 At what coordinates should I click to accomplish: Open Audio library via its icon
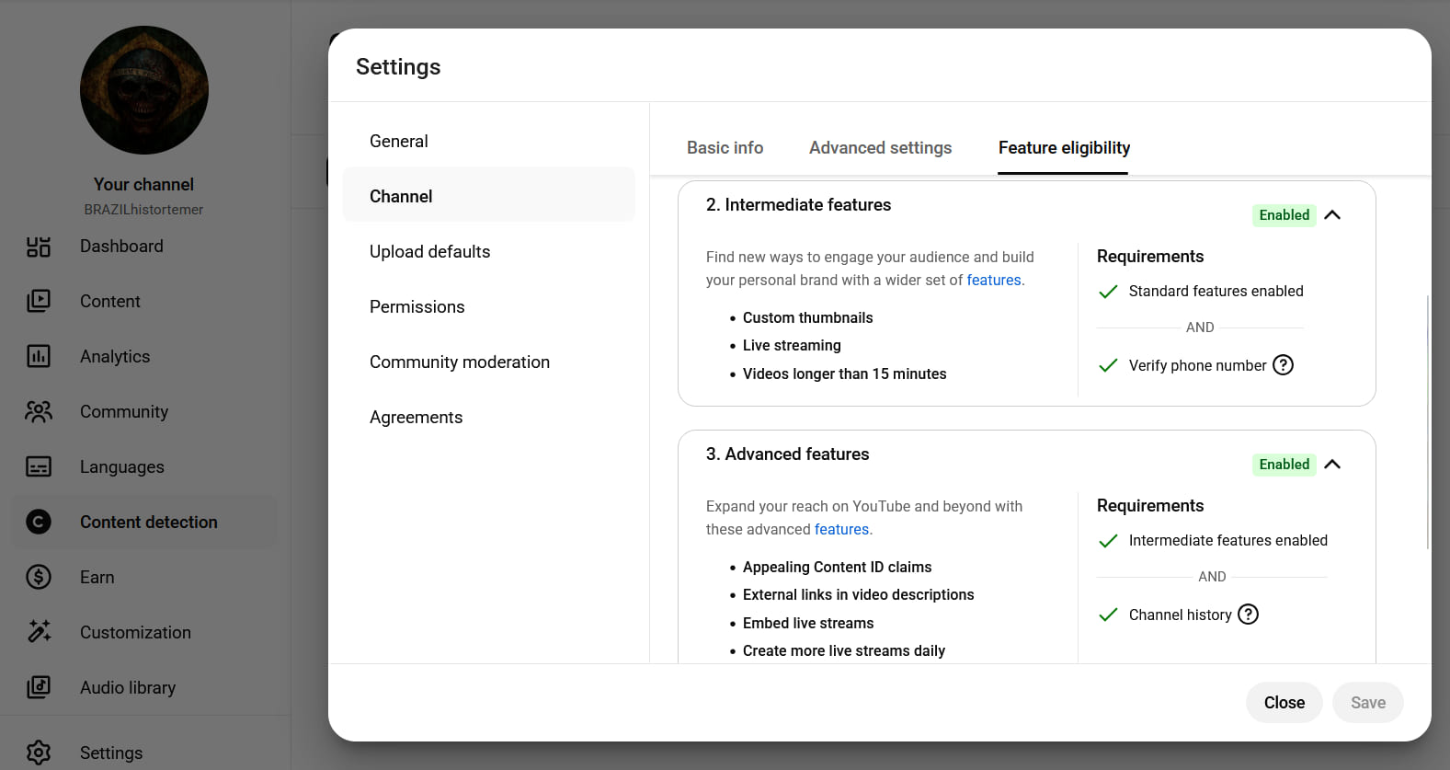[39, 687]
